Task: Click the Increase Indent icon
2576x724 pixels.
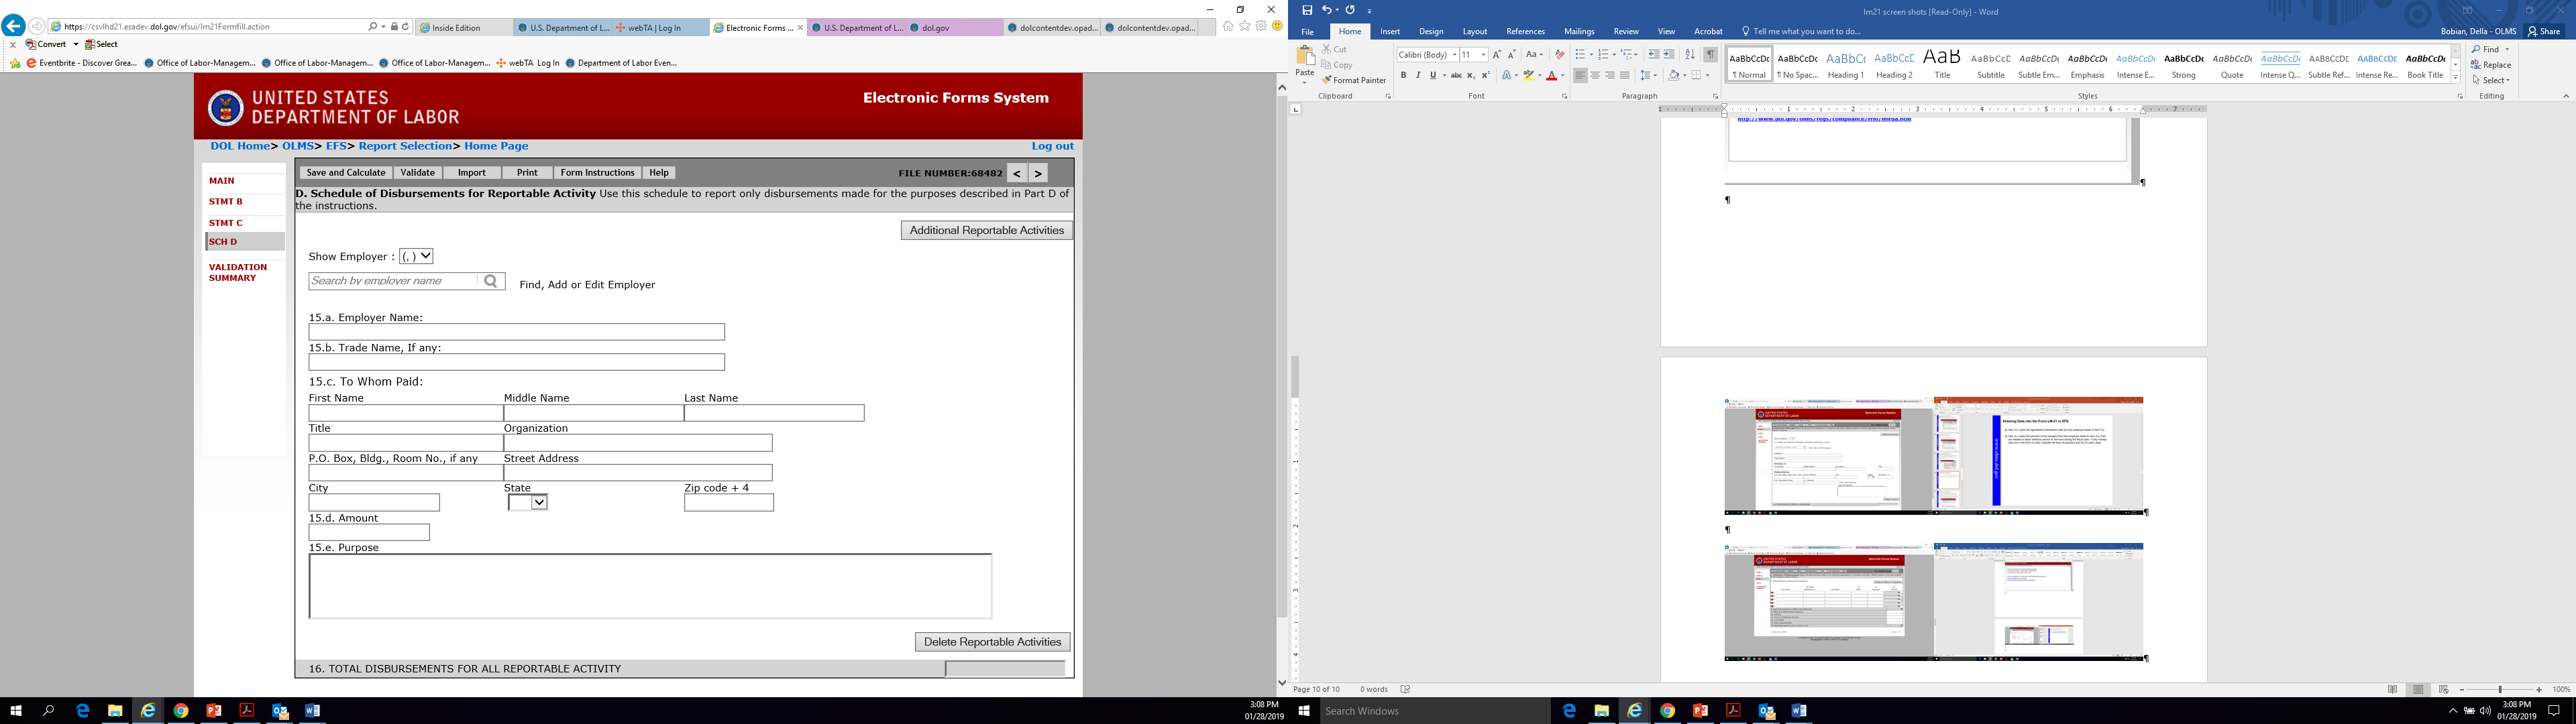Action: click(x=1669, y=55)
